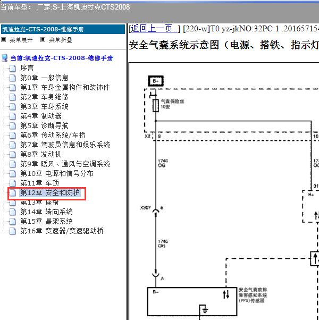Click the 菜单折叠 collapse icon
The image size is (319, 320).
pos(43,39)
